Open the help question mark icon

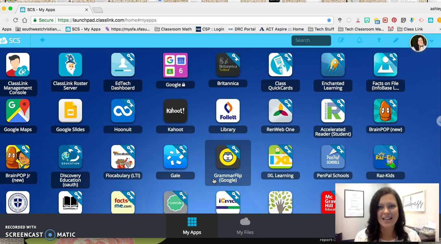(x=379, y=40)
